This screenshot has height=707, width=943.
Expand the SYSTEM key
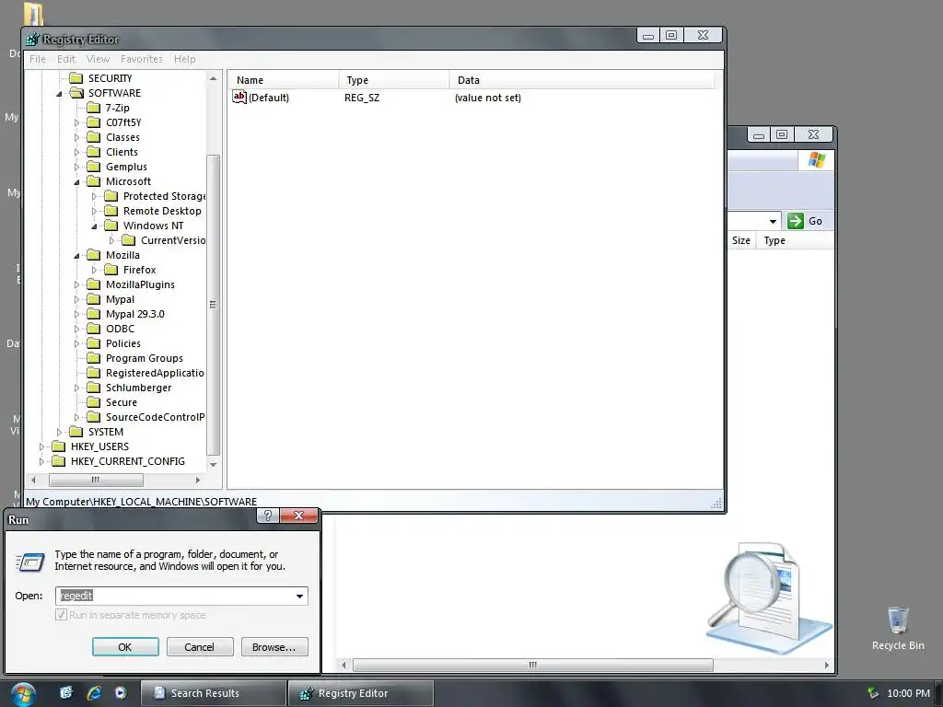tap(59, 433)
